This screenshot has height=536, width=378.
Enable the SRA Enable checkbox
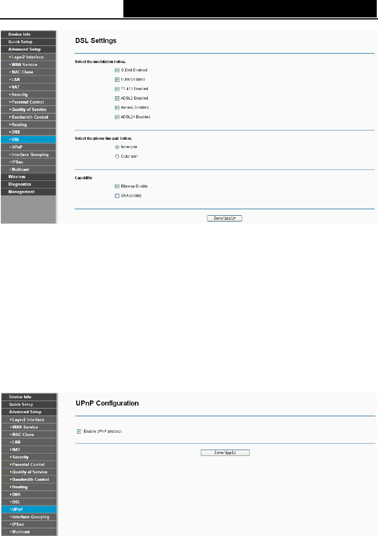coord(117,195)
